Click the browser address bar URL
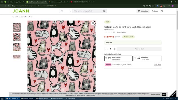Viewport: 178px width, 100px height. coord(35,6)
